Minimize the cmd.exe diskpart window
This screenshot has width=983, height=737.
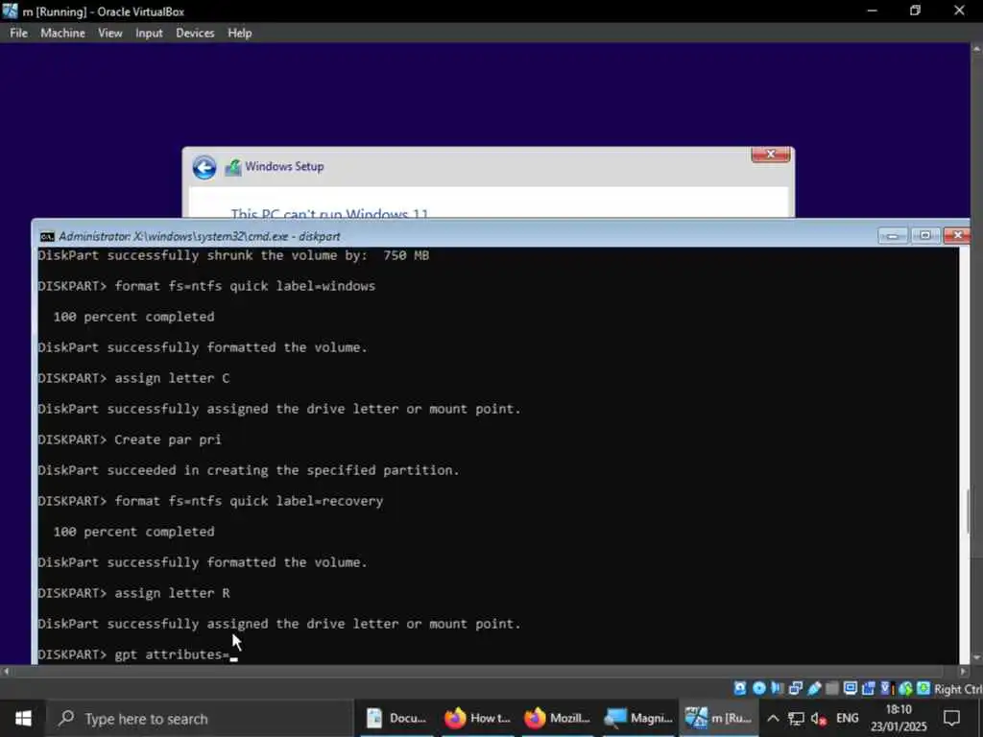893,236
